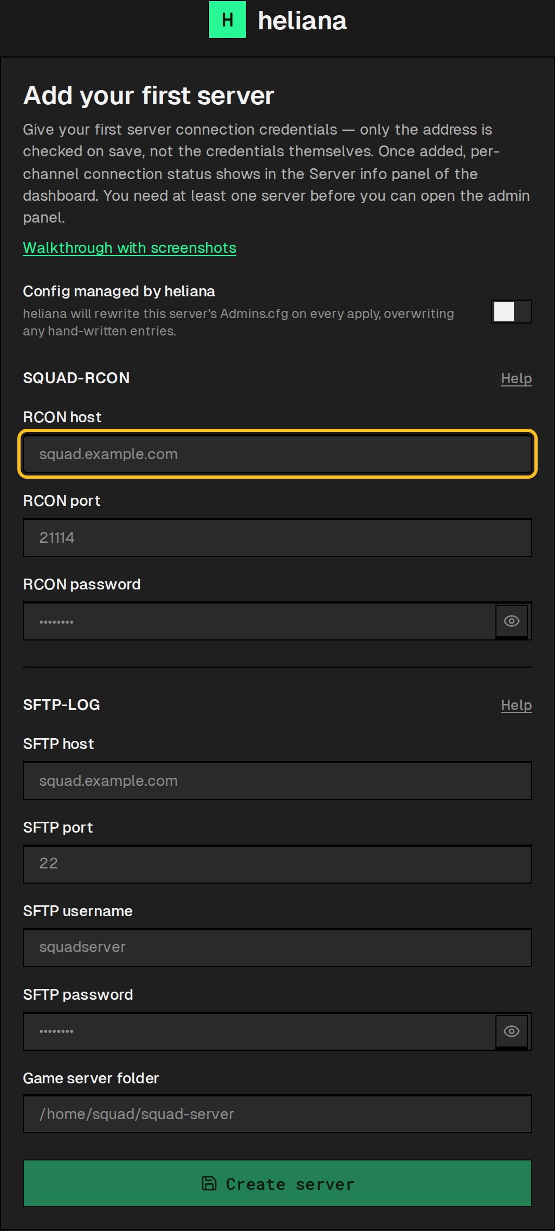Click the SFTP-LOG section heading
Screen dimensions: 555x1231
[61, 705]
